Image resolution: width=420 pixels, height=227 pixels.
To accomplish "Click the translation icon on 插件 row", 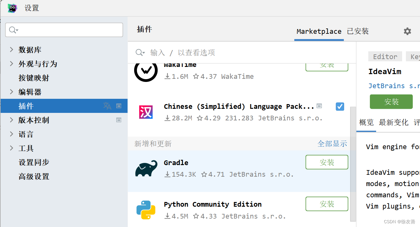I will pyautogui.click(x=108, y=106).
